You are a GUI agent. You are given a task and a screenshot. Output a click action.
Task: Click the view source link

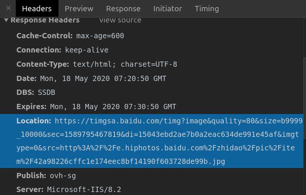pyautogui.click(x=120, y=20)
